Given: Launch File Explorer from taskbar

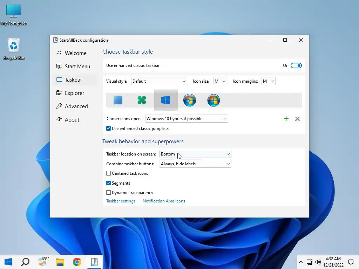Looking at the screenshot, I should click(60, 262).
